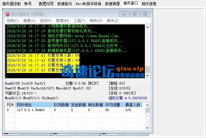
Task: Click the red app icon in title bar
Action: [x=8, y=14]
